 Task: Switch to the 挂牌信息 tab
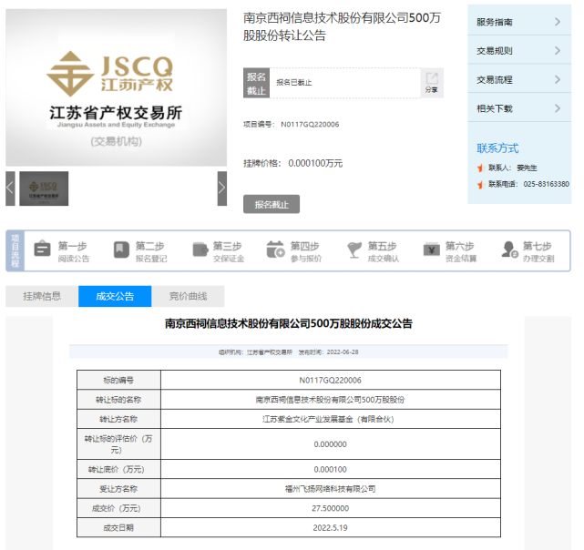pyautogui.click(x=42, y=296)
